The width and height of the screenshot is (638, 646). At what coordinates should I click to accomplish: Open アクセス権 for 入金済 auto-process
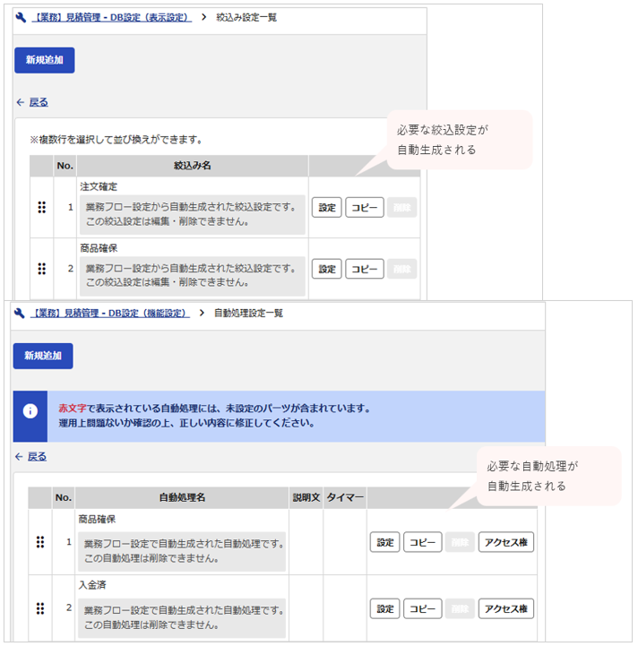click(x=506, y=608)
